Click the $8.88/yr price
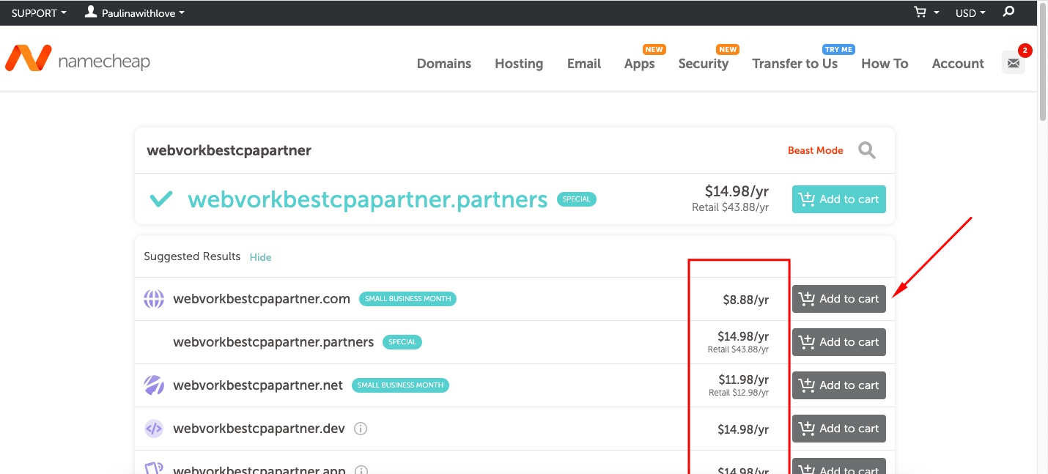This screenshot has width=1048, height=474. coord(745,300)
